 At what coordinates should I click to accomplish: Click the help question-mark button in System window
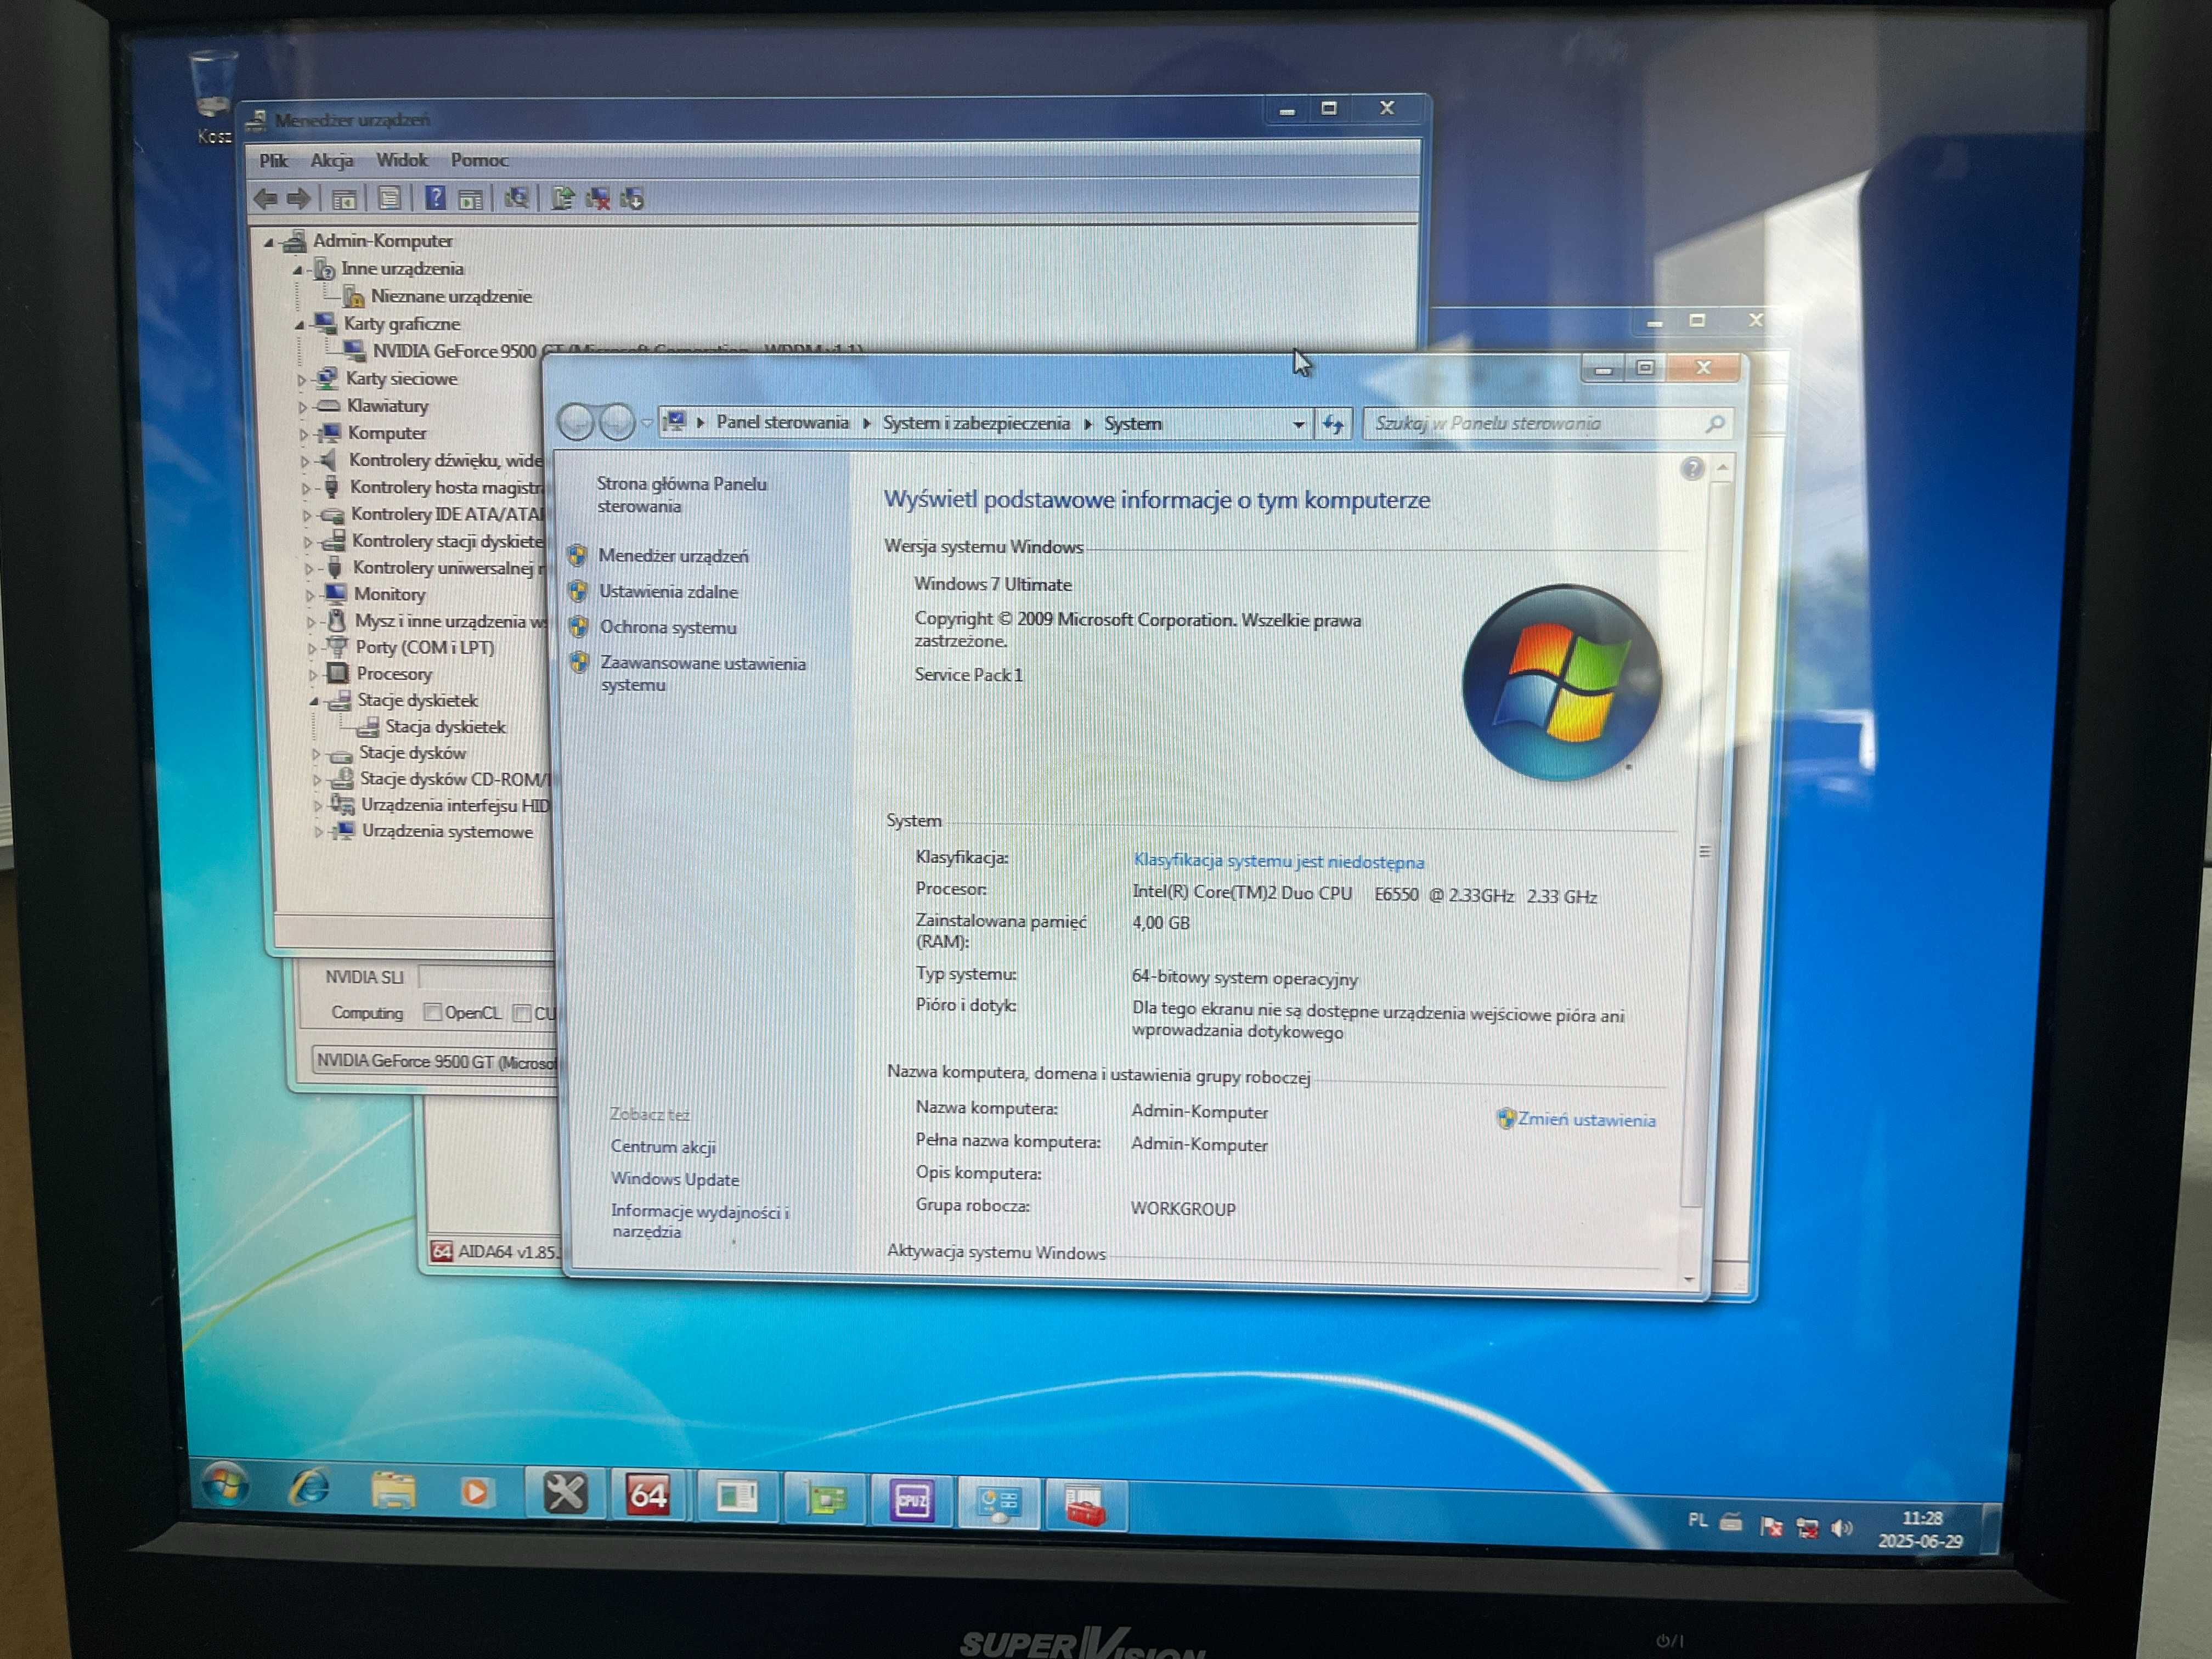coord(1692,468)
